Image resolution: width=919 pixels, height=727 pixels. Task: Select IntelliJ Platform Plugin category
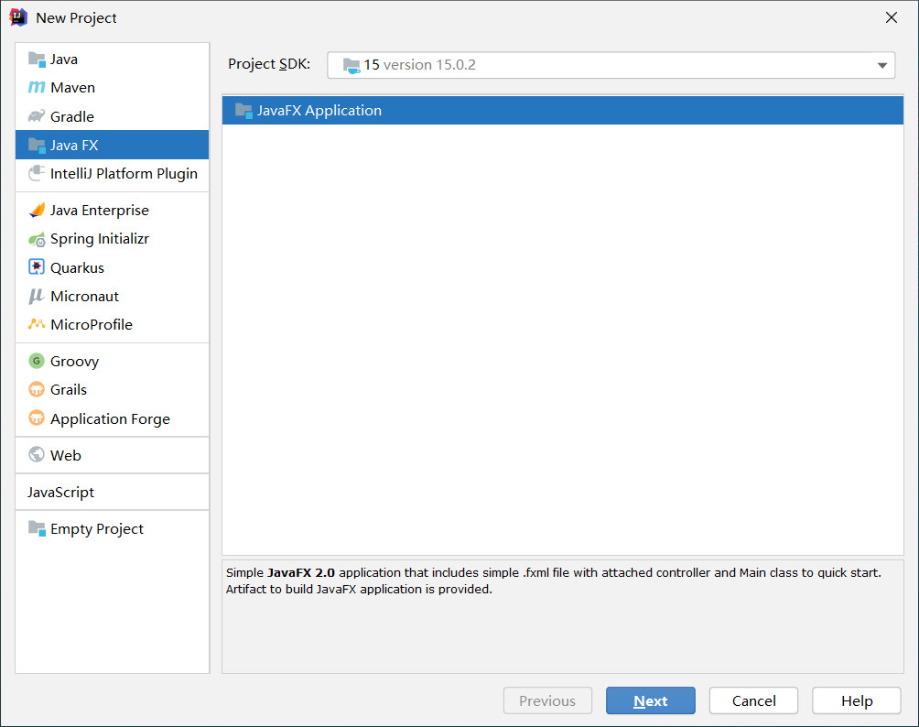124,174
